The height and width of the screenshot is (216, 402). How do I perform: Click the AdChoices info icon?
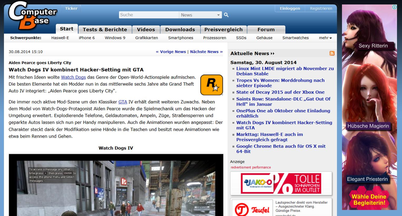tap(394, 7)
